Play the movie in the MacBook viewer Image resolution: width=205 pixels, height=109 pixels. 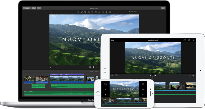(x=94, y=67)
